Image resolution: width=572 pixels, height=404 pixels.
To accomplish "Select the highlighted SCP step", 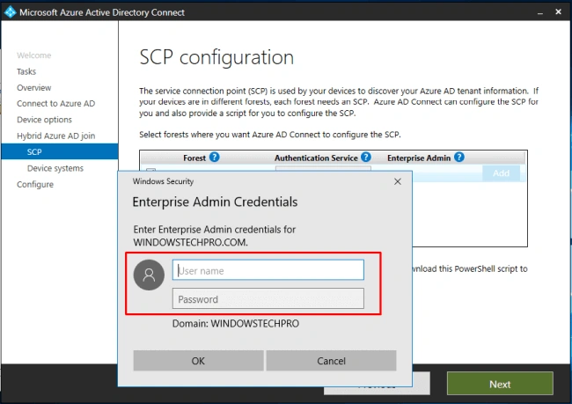I will coord(60,151).
